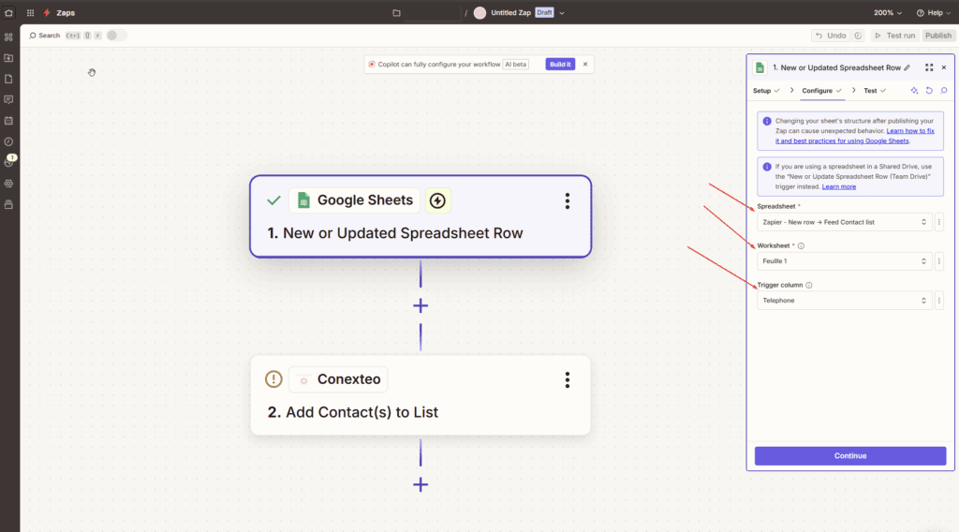959x532 pixels.
Task: Click the trigger lightning badge on Google Sheets
Action: click(438, 200)
